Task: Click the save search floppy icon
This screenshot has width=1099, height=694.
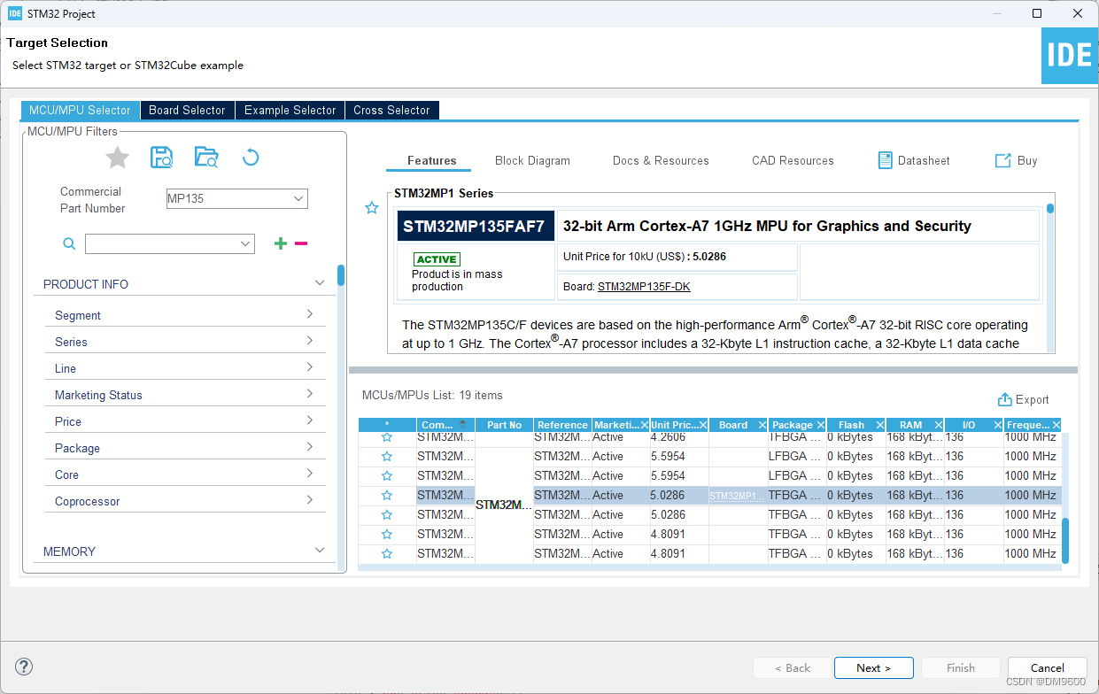Action: click(162, 158)
